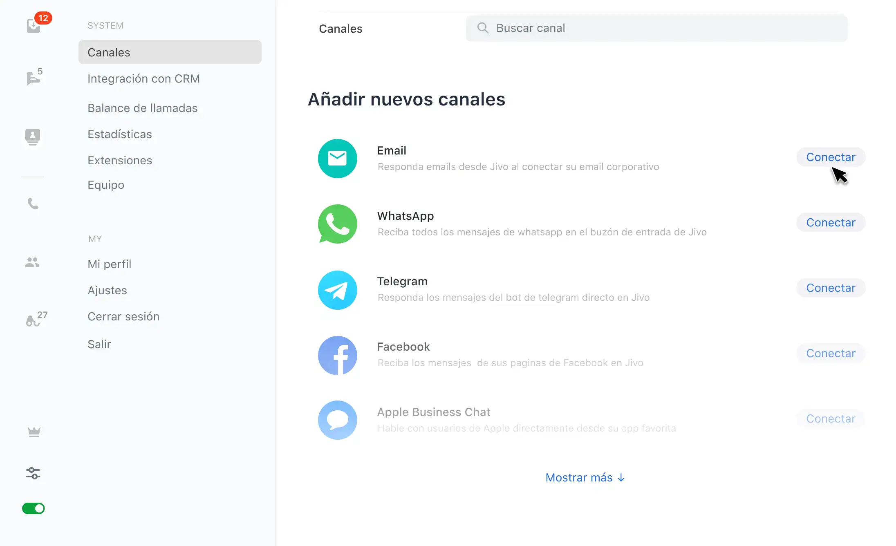Click inside the Buscar canal search field
Screen dimensions: 896x546
click(656, 28)
